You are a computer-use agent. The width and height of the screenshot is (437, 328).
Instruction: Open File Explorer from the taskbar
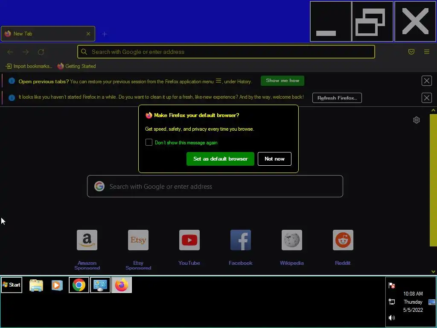coord(36,285)
